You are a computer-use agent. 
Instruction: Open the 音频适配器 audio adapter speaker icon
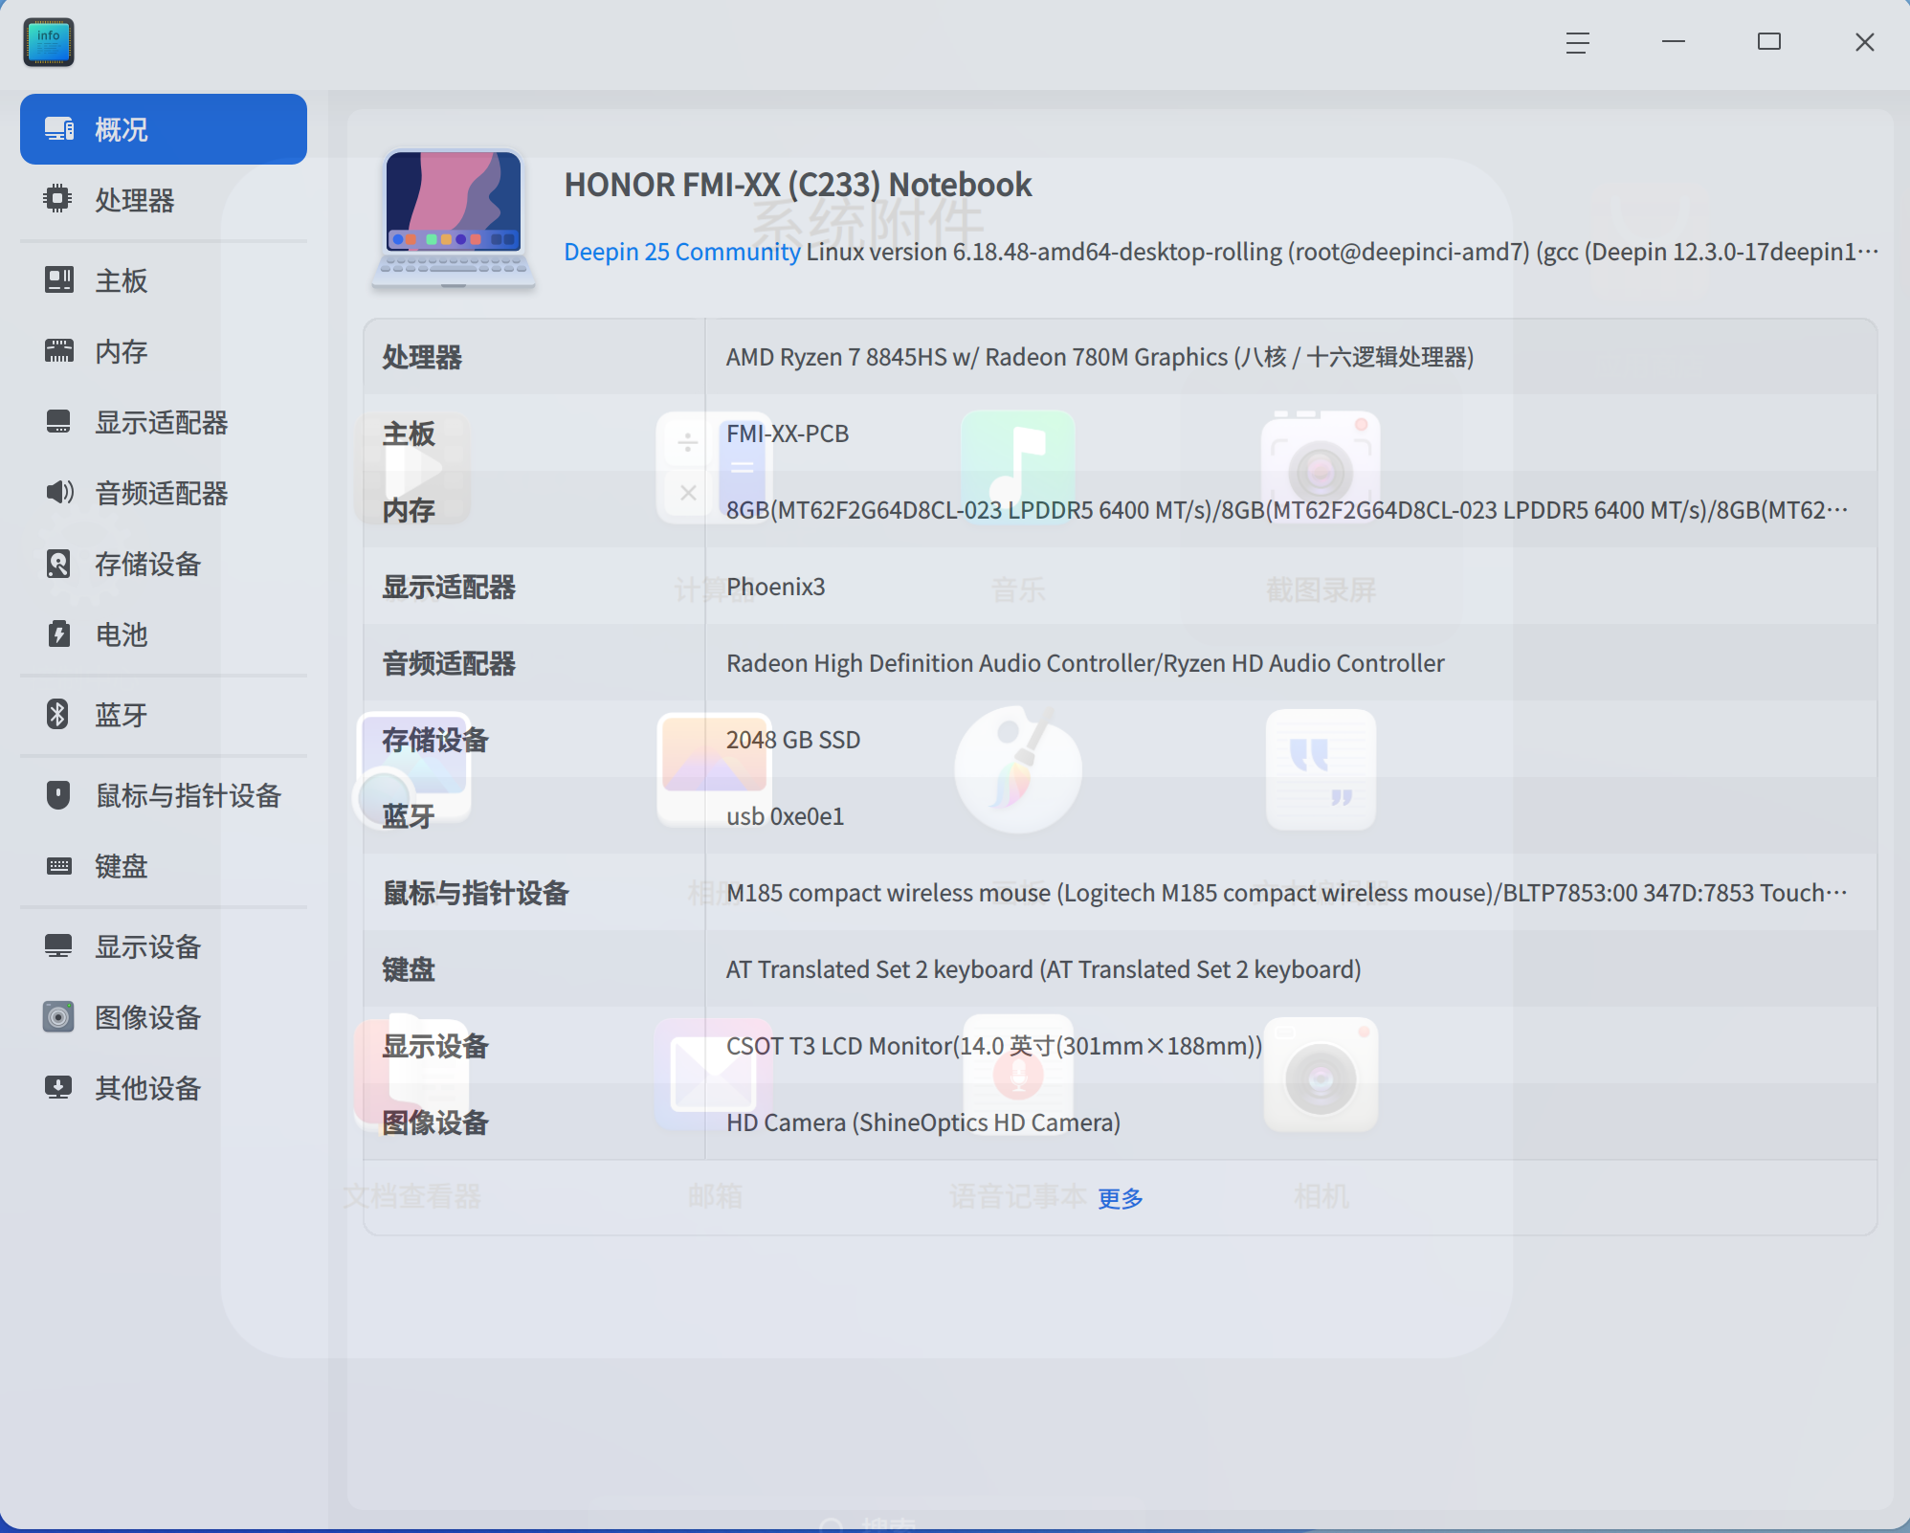[x=59, y=492]
